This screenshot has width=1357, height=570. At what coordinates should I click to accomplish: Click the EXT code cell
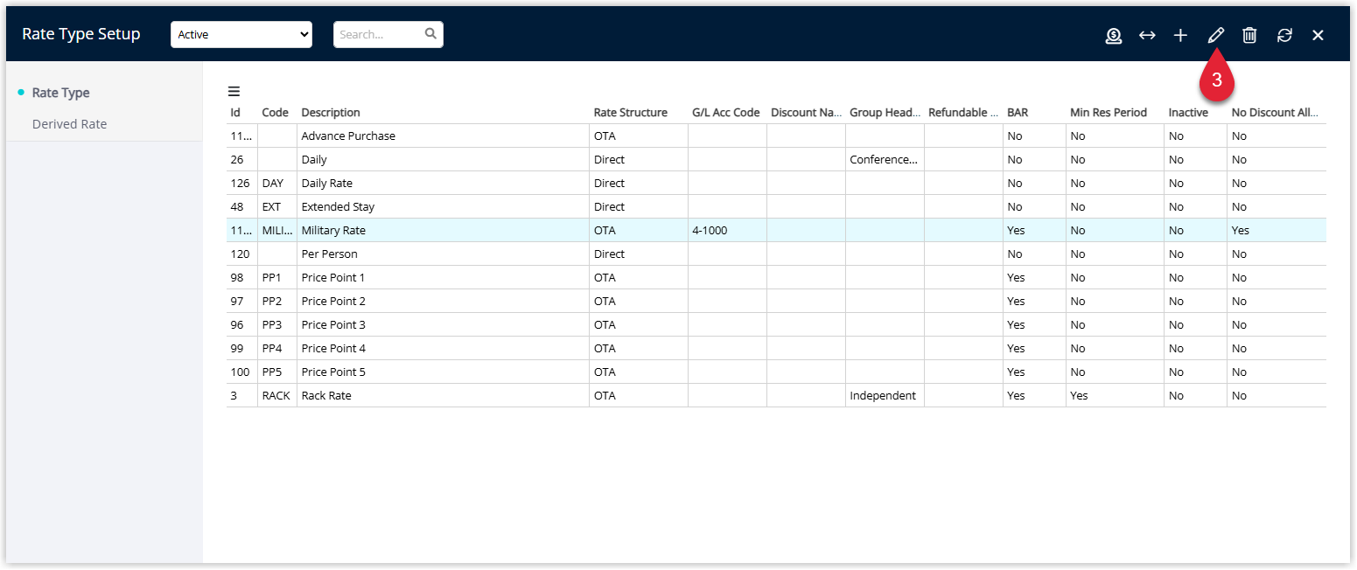(276, 207)
